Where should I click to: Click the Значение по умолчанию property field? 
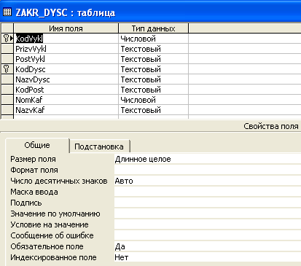[x=208, y=214]
